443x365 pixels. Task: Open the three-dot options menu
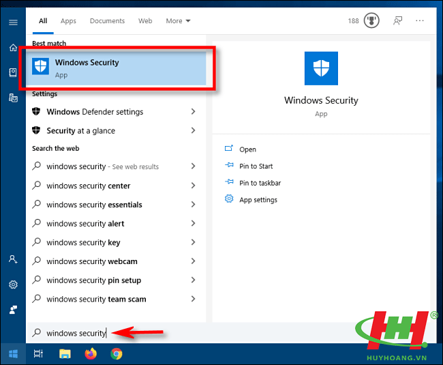[420, 20]
